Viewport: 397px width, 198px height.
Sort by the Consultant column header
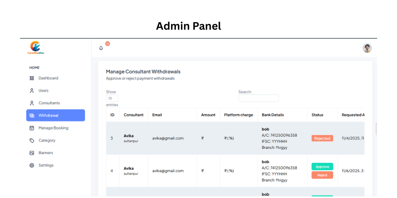(x=133, y=115)
